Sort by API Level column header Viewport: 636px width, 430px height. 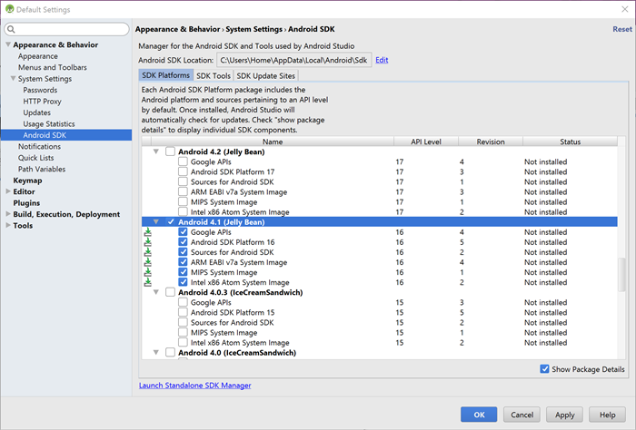(x=426, y=142)
